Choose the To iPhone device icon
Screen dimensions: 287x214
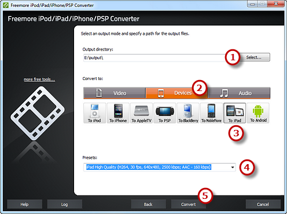click(x=118, y=113)
